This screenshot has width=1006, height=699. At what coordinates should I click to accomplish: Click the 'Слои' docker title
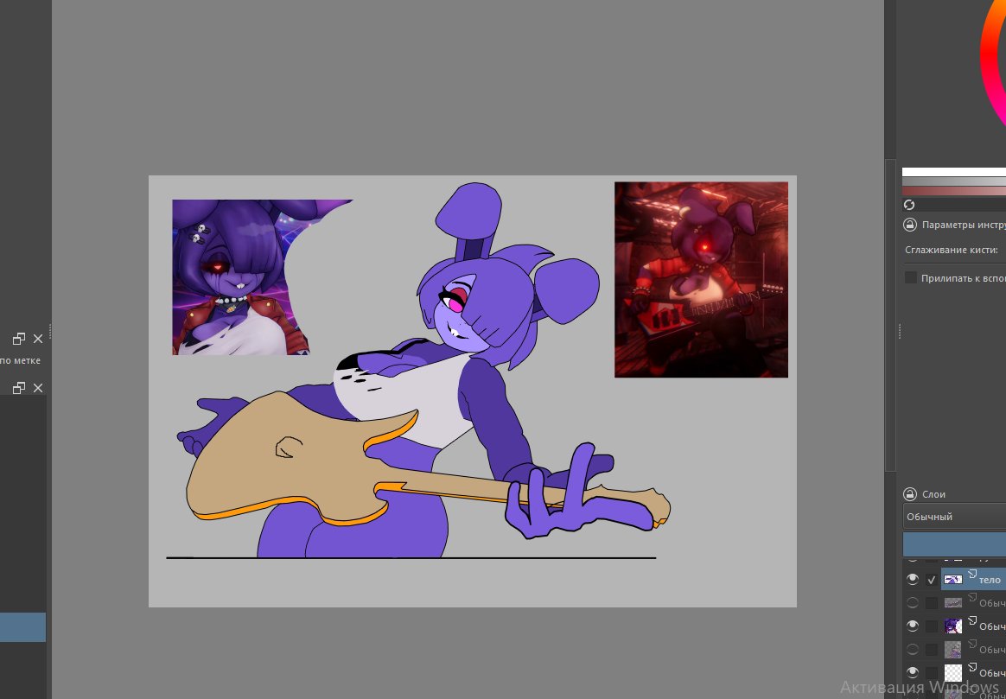click(933, 494)
